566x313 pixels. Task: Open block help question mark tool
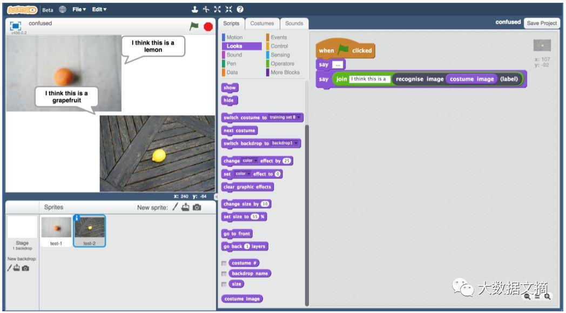point(240,9)
